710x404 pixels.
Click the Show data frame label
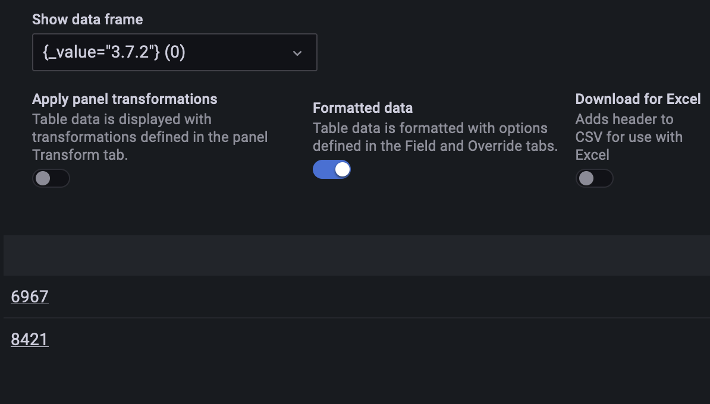pos(87,19)
